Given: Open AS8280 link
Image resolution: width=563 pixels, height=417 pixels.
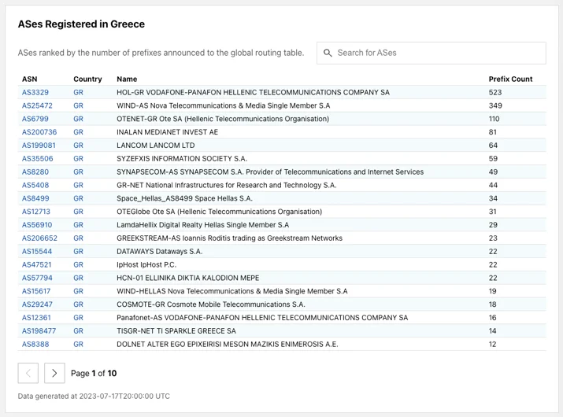Looking at the screenshot, I should pos(35,172).
